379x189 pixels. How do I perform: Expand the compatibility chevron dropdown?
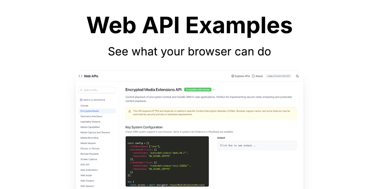tap(214, 89)
